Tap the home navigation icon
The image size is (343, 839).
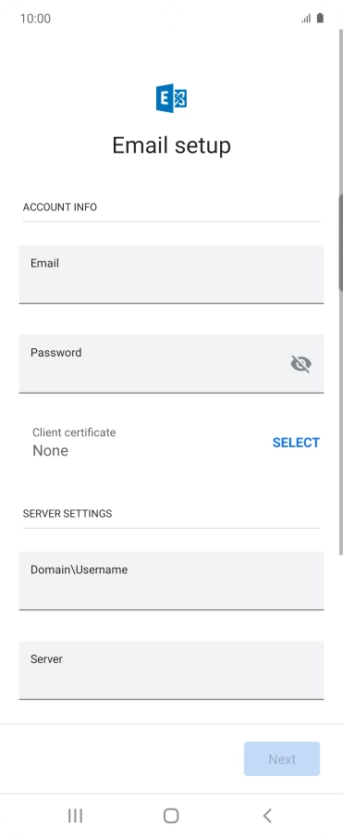(171, 816)
